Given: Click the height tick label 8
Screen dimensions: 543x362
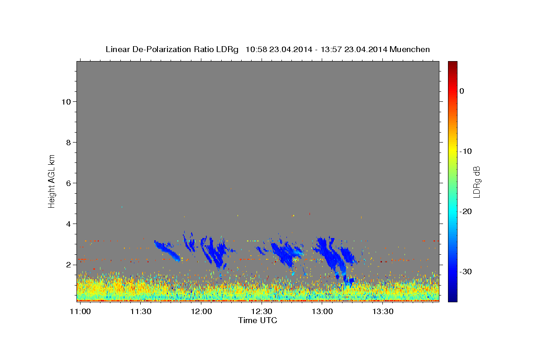Looking at the screenshot, I should point(68,143).
